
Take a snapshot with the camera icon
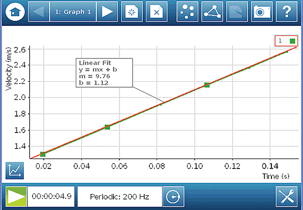pyautogui.click(x=262, y=12)
